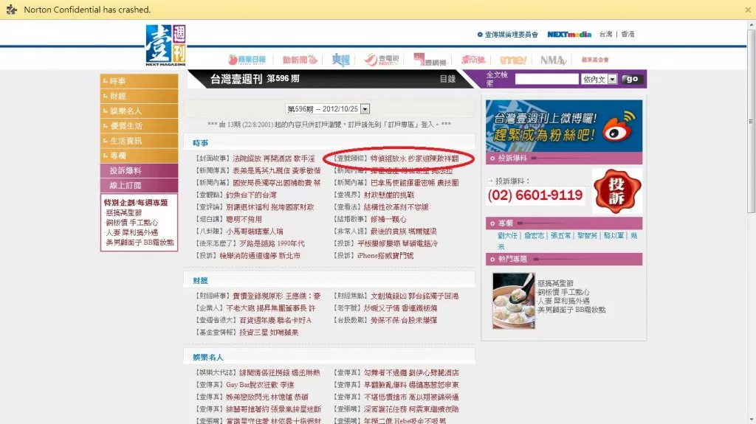The width and height of the screenshot is (756, 424).
Task: Click the go search button
Action: point(632,79)
